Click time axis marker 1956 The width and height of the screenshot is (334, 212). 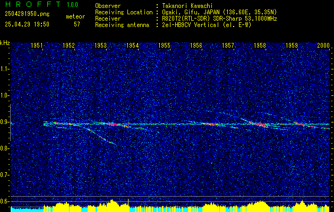click(196, 45)
